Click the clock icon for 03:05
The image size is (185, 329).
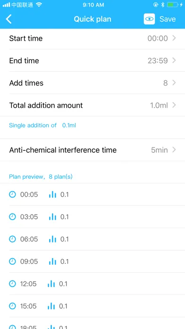(x=12, y=217)
